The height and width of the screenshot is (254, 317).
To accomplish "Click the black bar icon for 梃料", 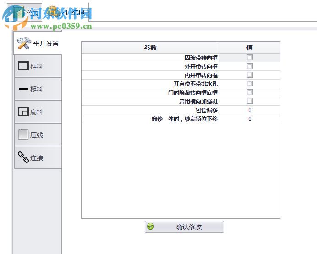I will (x=23, y=89).
